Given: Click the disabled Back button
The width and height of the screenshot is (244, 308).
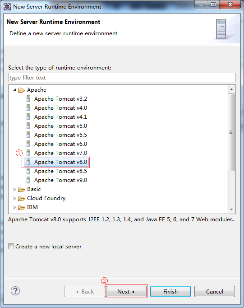Looking at the screenshot, I should click(x=85, y=291).
